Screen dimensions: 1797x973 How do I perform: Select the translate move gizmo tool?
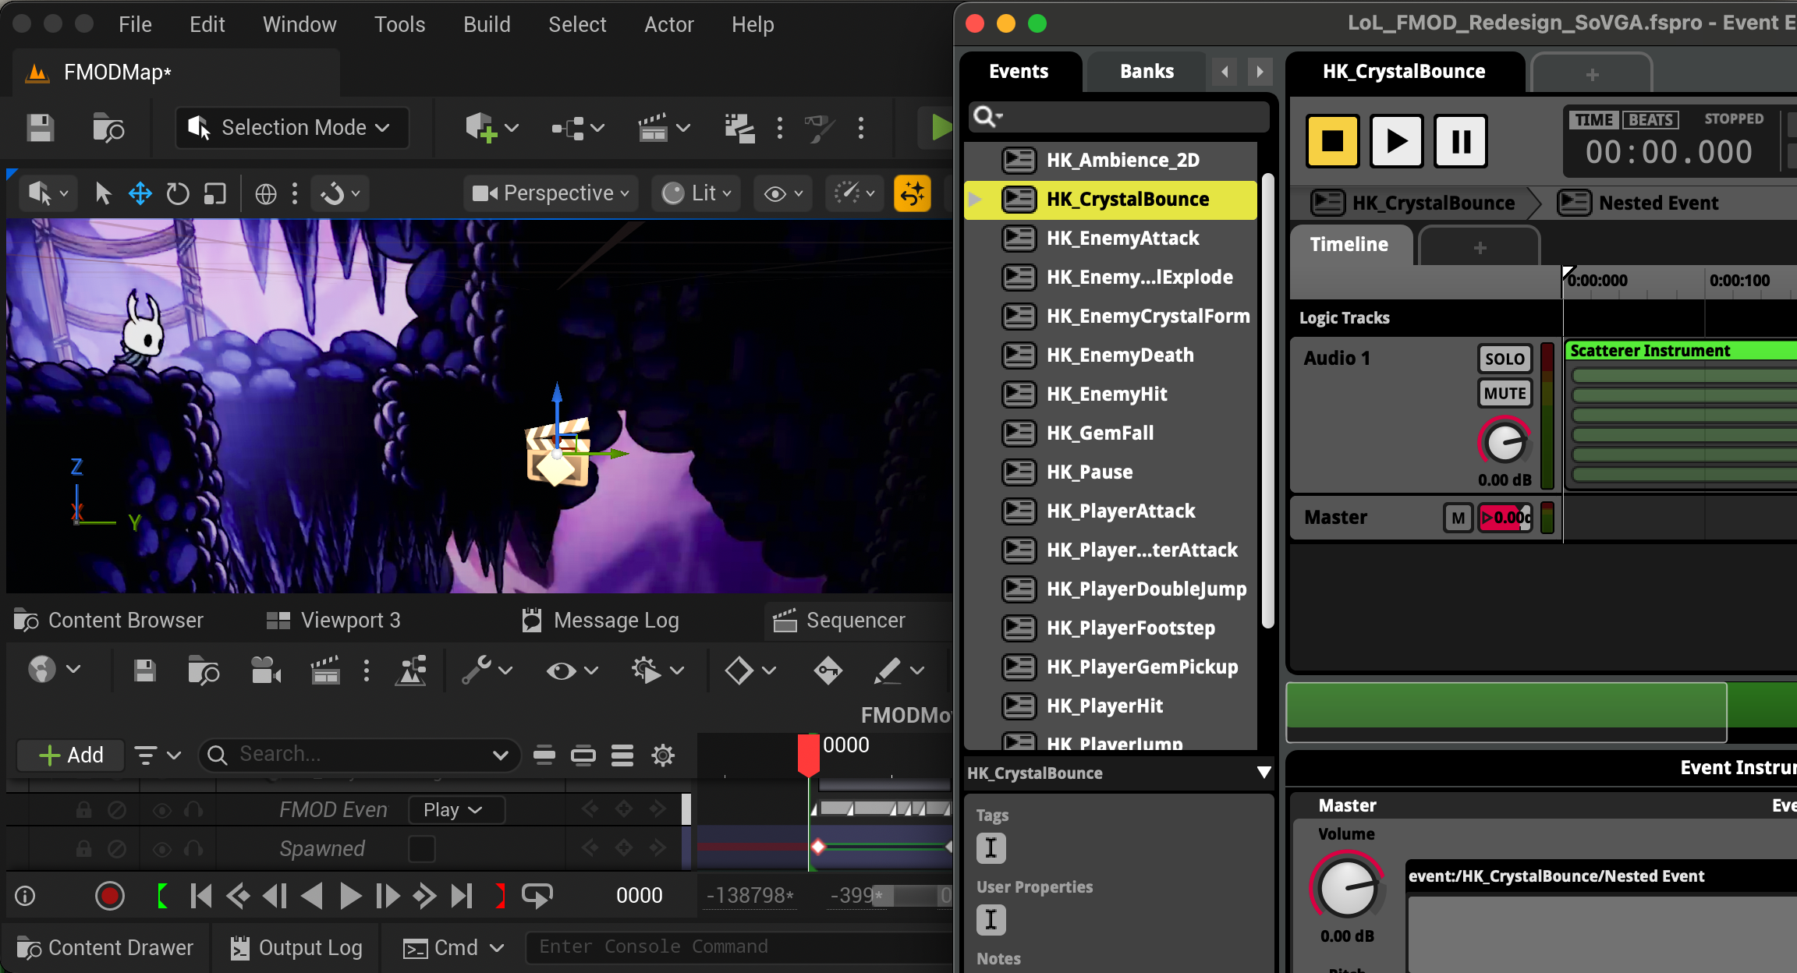pyautogui.click(x=140, y=193)
